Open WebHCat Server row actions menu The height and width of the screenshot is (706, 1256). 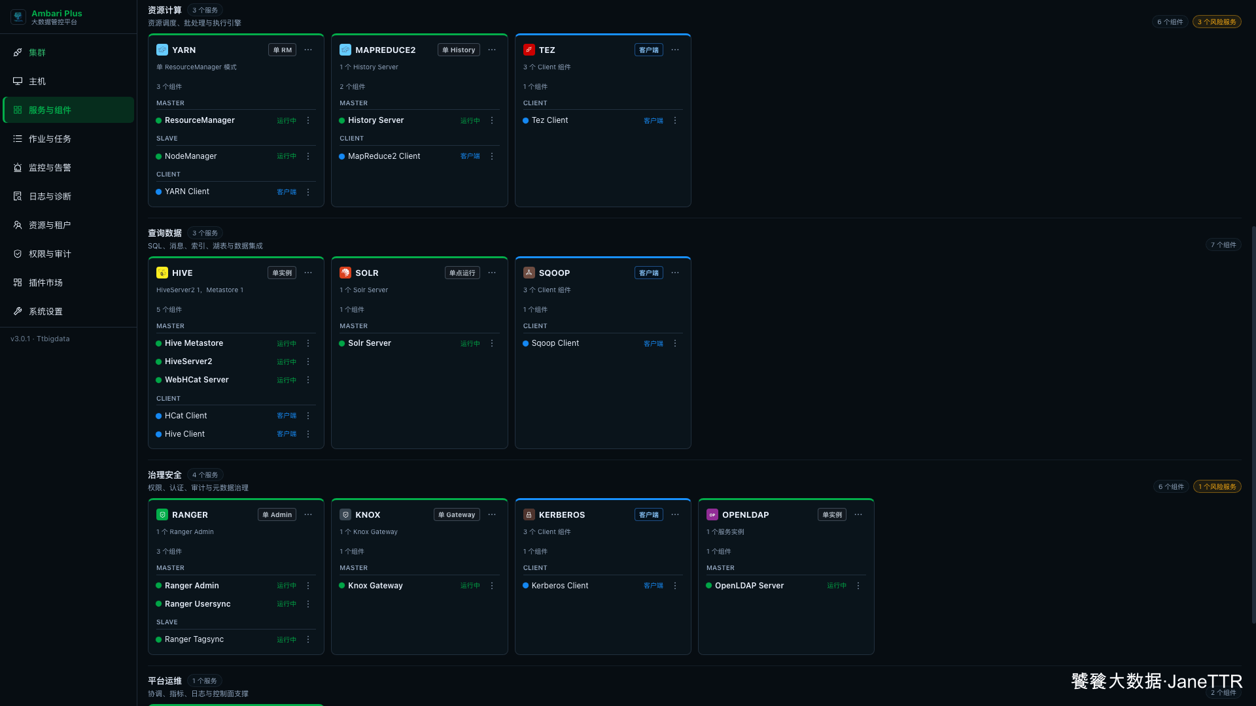[x=308, y=380]
